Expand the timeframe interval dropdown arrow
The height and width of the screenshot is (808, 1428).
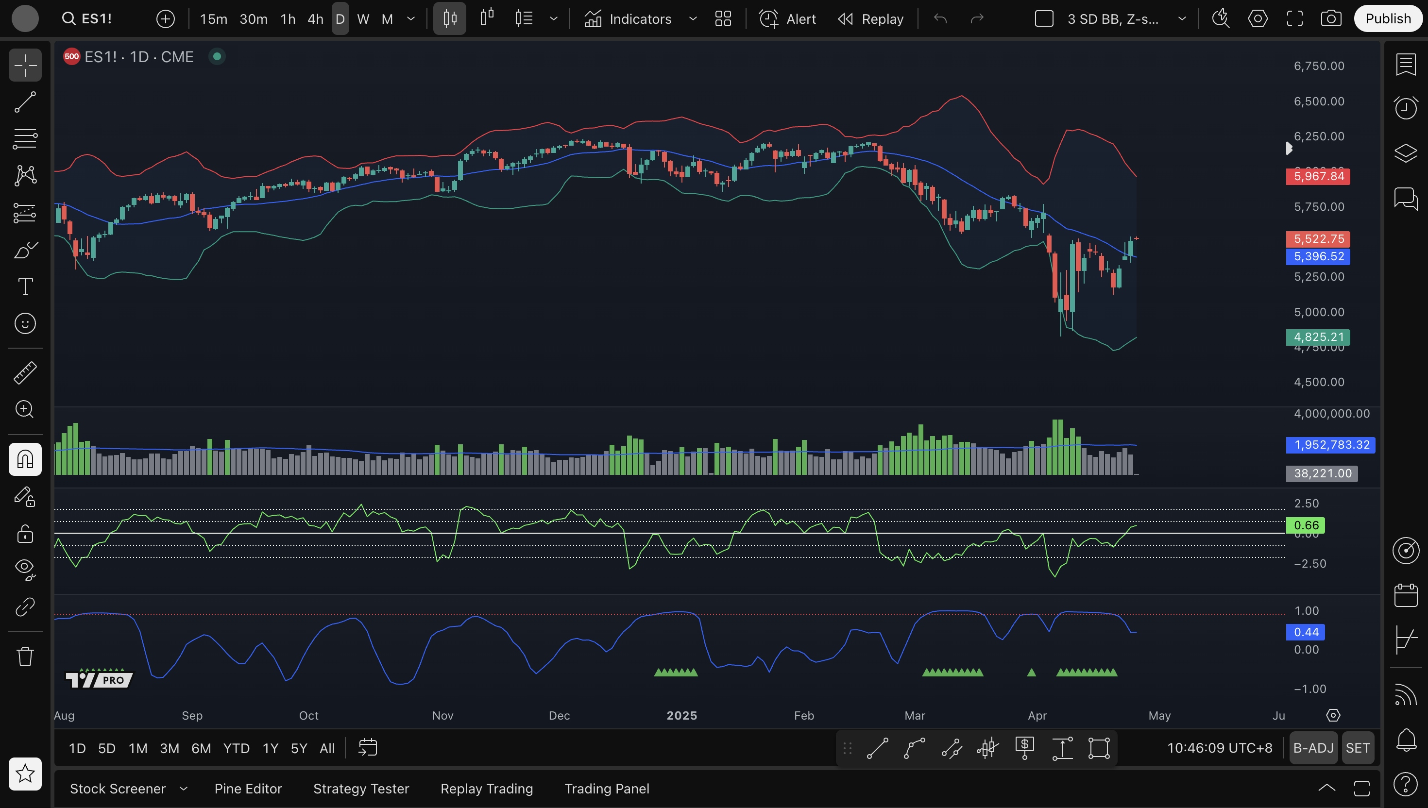click(x=411, y=19)
